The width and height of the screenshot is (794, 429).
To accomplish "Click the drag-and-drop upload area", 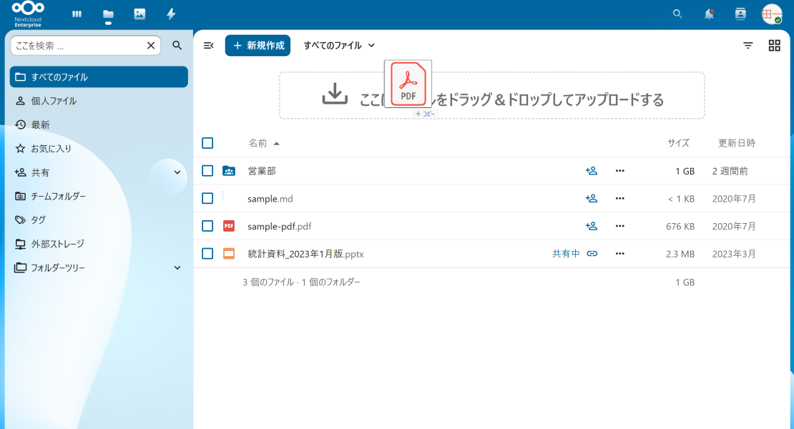I will pyautogui.click(x=491, y=96).
